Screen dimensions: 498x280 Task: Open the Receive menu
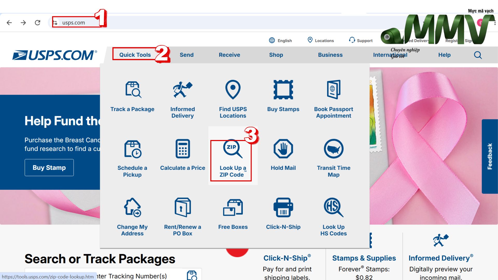point(229,55)
